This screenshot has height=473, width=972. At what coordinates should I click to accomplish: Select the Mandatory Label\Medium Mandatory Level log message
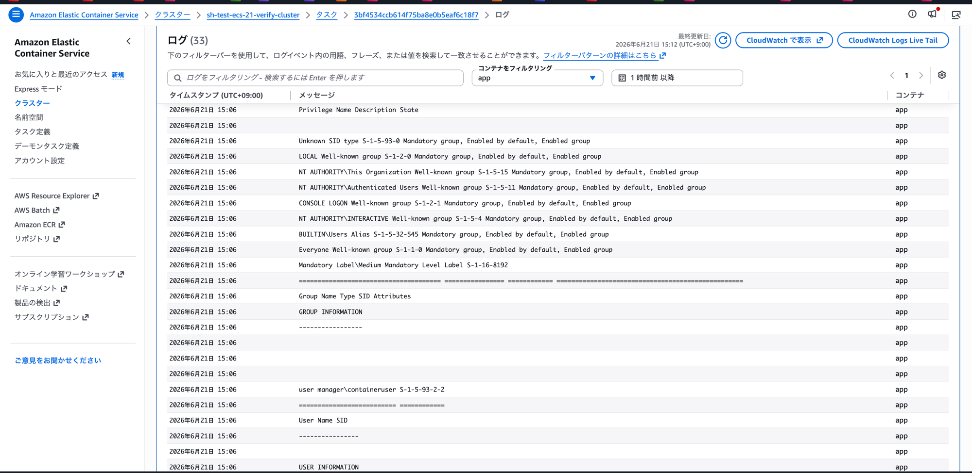coord(403,265)
